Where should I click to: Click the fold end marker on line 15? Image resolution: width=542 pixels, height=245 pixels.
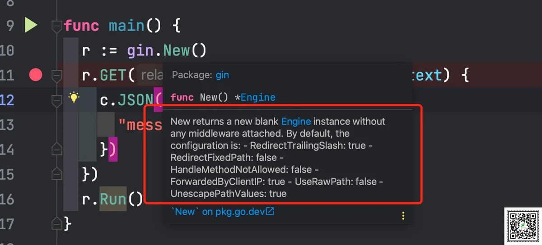click(56, 173)
